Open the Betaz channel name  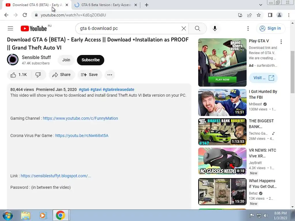(x=253, y=193)
